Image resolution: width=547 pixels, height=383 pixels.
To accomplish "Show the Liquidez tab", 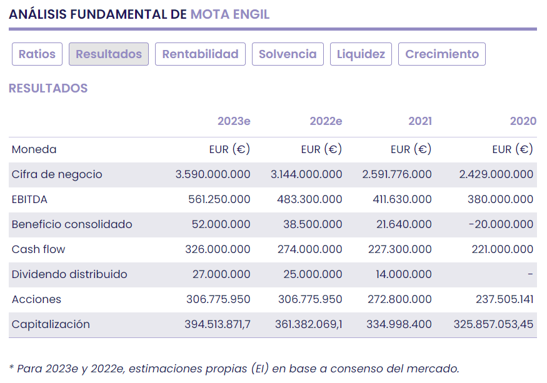I will point(361,54).
